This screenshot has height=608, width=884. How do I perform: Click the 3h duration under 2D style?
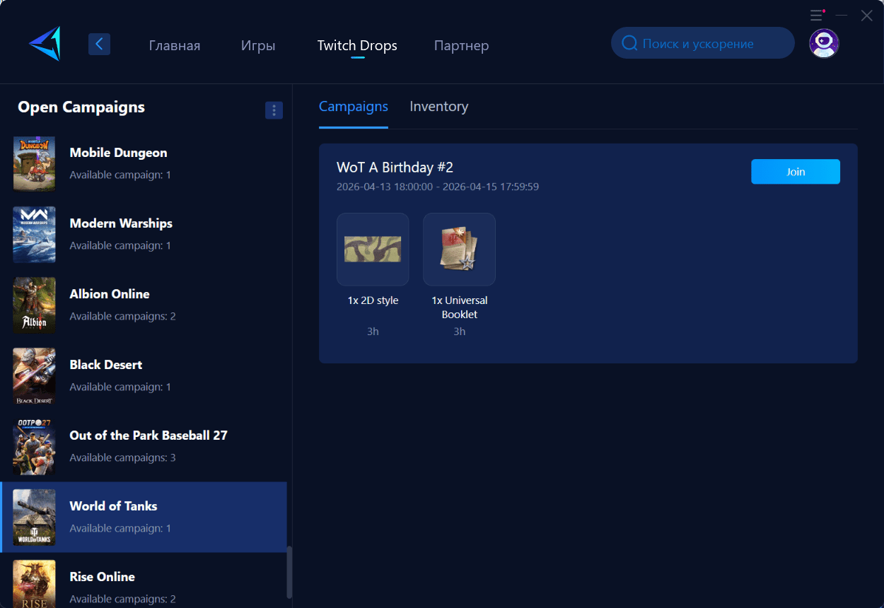coord(373,332)
